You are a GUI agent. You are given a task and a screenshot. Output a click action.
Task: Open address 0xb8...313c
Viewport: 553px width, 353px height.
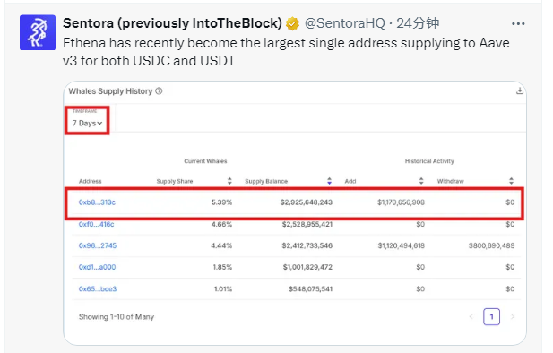coord(97,202)
